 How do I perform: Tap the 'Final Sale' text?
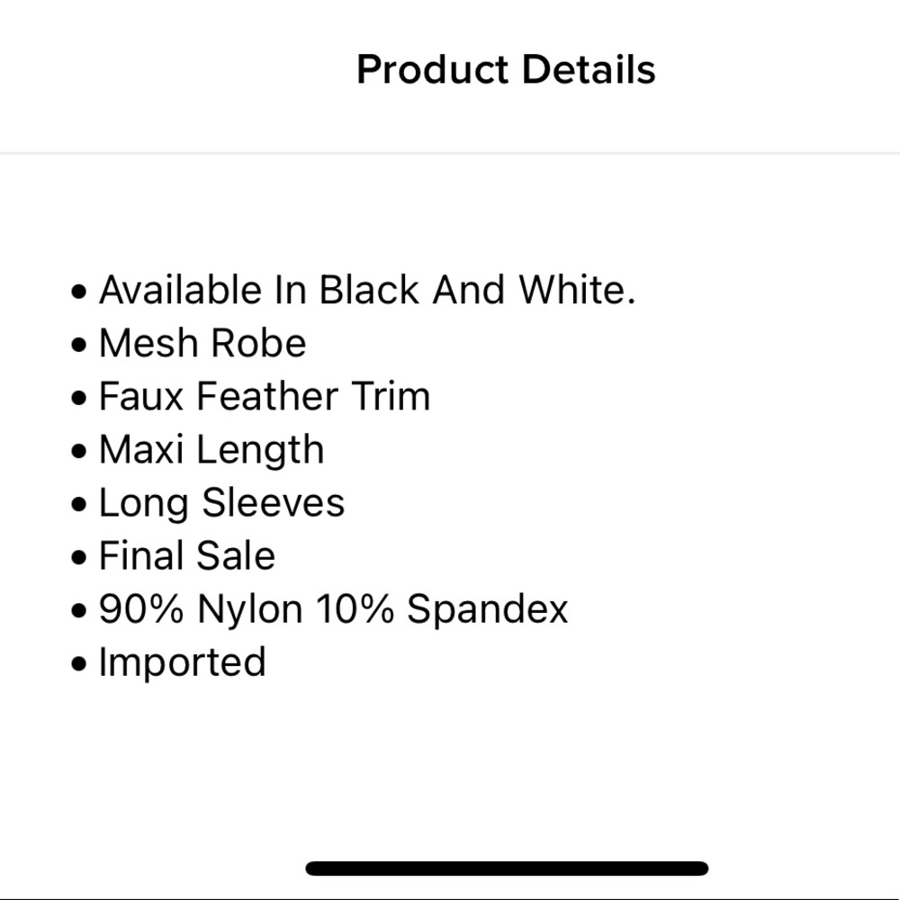click(x=186, y=556)
